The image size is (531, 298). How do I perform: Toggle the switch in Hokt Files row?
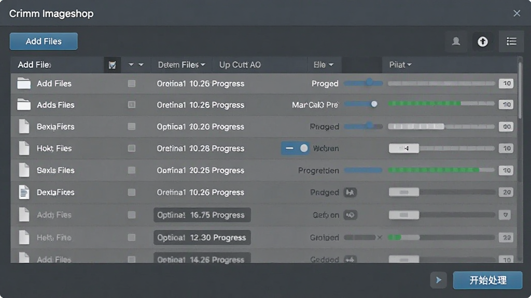(x=295, y=148)
